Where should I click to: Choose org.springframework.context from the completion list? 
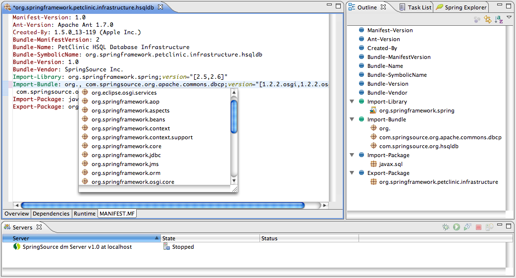(155, 128)
